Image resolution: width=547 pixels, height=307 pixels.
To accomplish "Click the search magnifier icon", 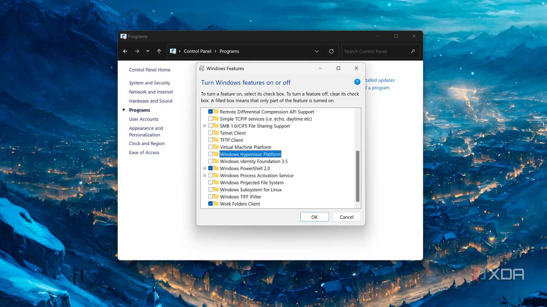I will coord(413,51).
